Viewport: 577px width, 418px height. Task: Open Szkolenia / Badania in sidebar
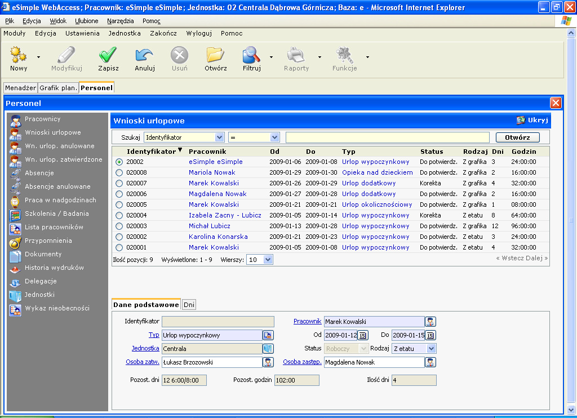point(57,214)
